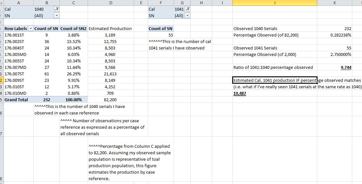The width and height of the screenshot is (362, 184).
Task: Click the 0.282238% percentage cell
Action: tap(341, 35)
